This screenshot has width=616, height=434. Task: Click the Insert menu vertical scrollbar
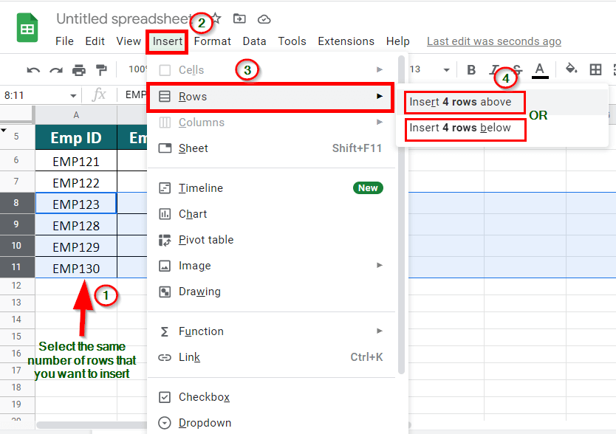(x=401, y=214)
